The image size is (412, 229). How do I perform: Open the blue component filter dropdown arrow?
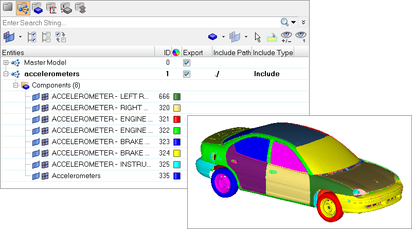pos(223,37)
